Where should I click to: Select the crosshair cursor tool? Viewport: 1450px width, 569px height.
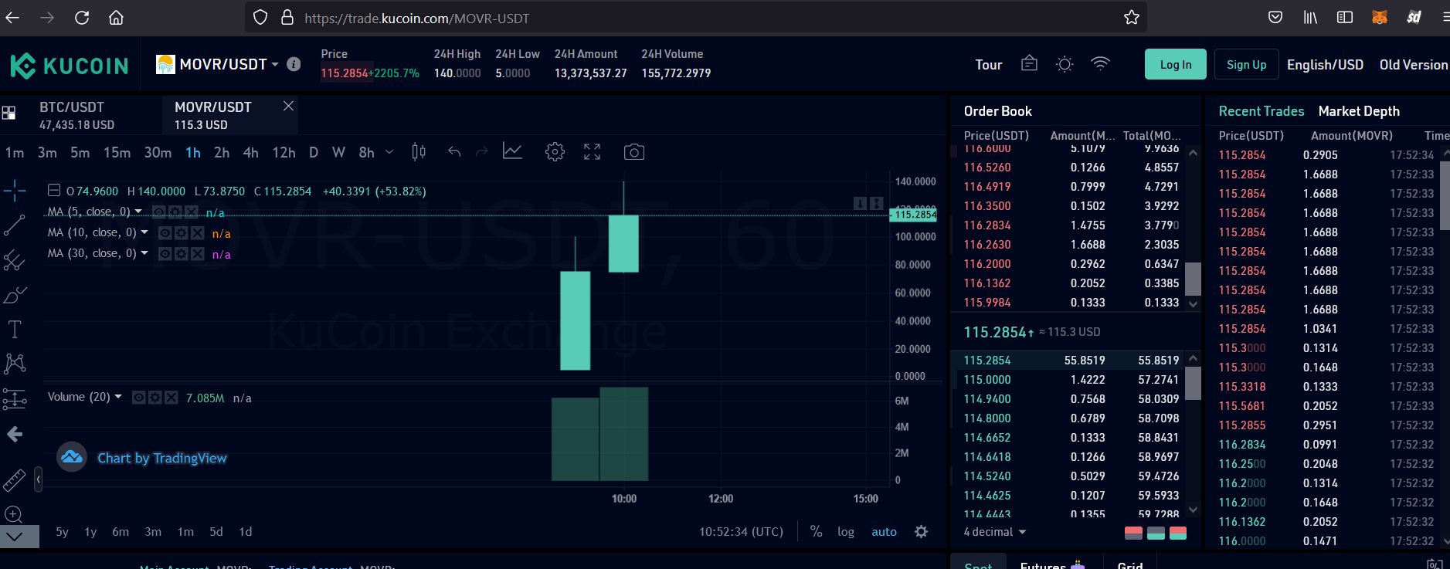pyautogui.click(x=15, y=190)
